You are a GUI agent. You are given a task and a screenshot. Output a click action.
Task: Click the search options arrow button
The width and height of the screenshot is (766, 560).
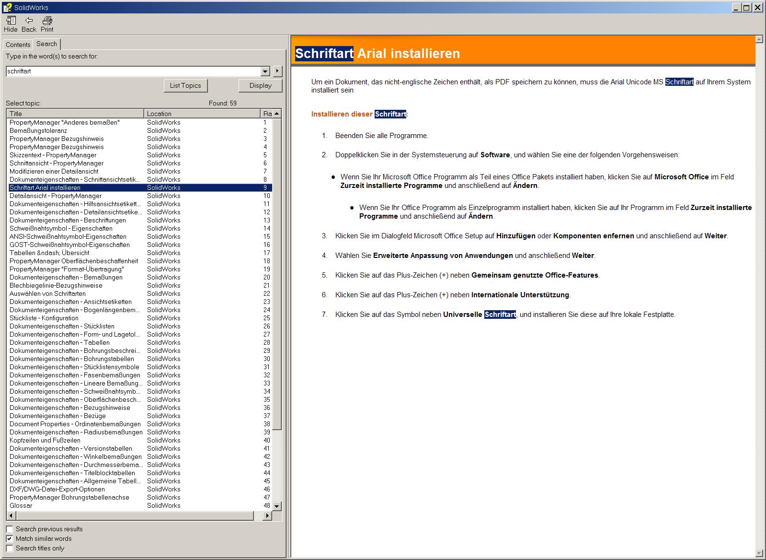[x=277, y=71]
